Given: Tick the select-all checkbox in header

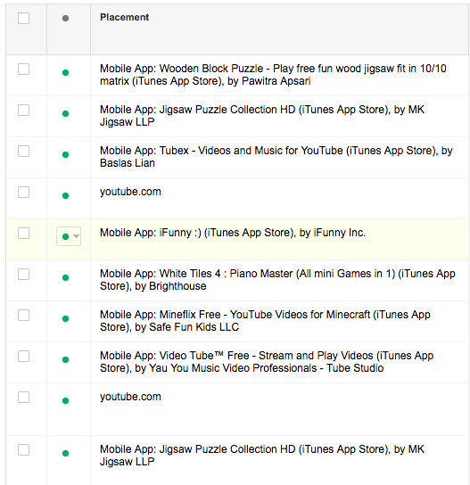Looking at the screenshot, I should click(23, 18).
